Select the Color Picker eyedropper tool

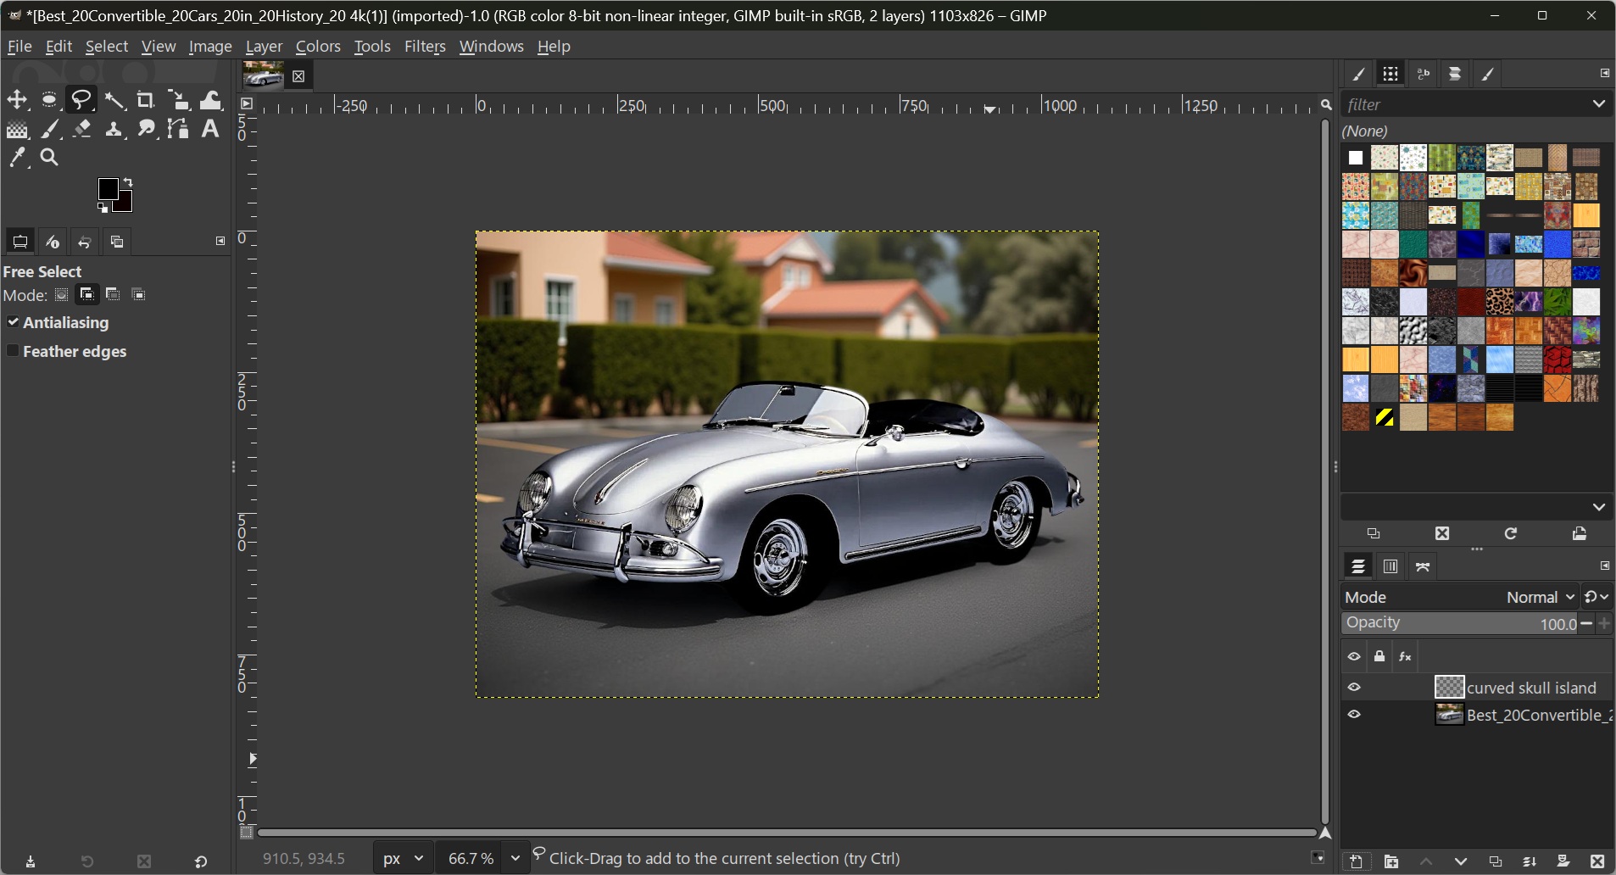[x=17, y=158]
